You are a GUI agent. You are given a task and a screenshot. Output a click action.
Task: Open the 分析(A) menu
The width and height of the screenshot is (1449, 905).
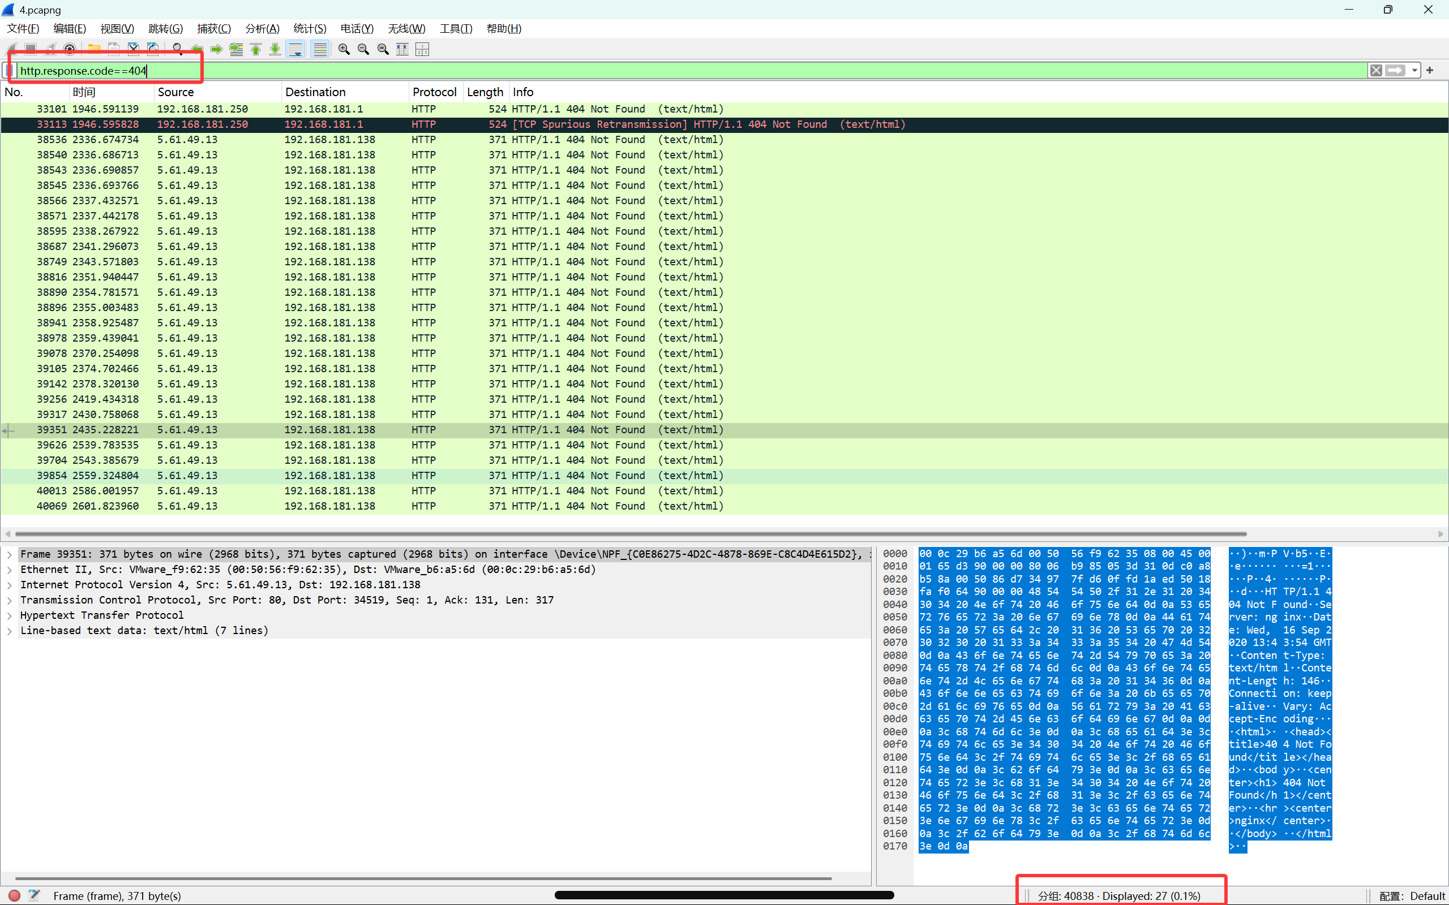tap(262, 29)
